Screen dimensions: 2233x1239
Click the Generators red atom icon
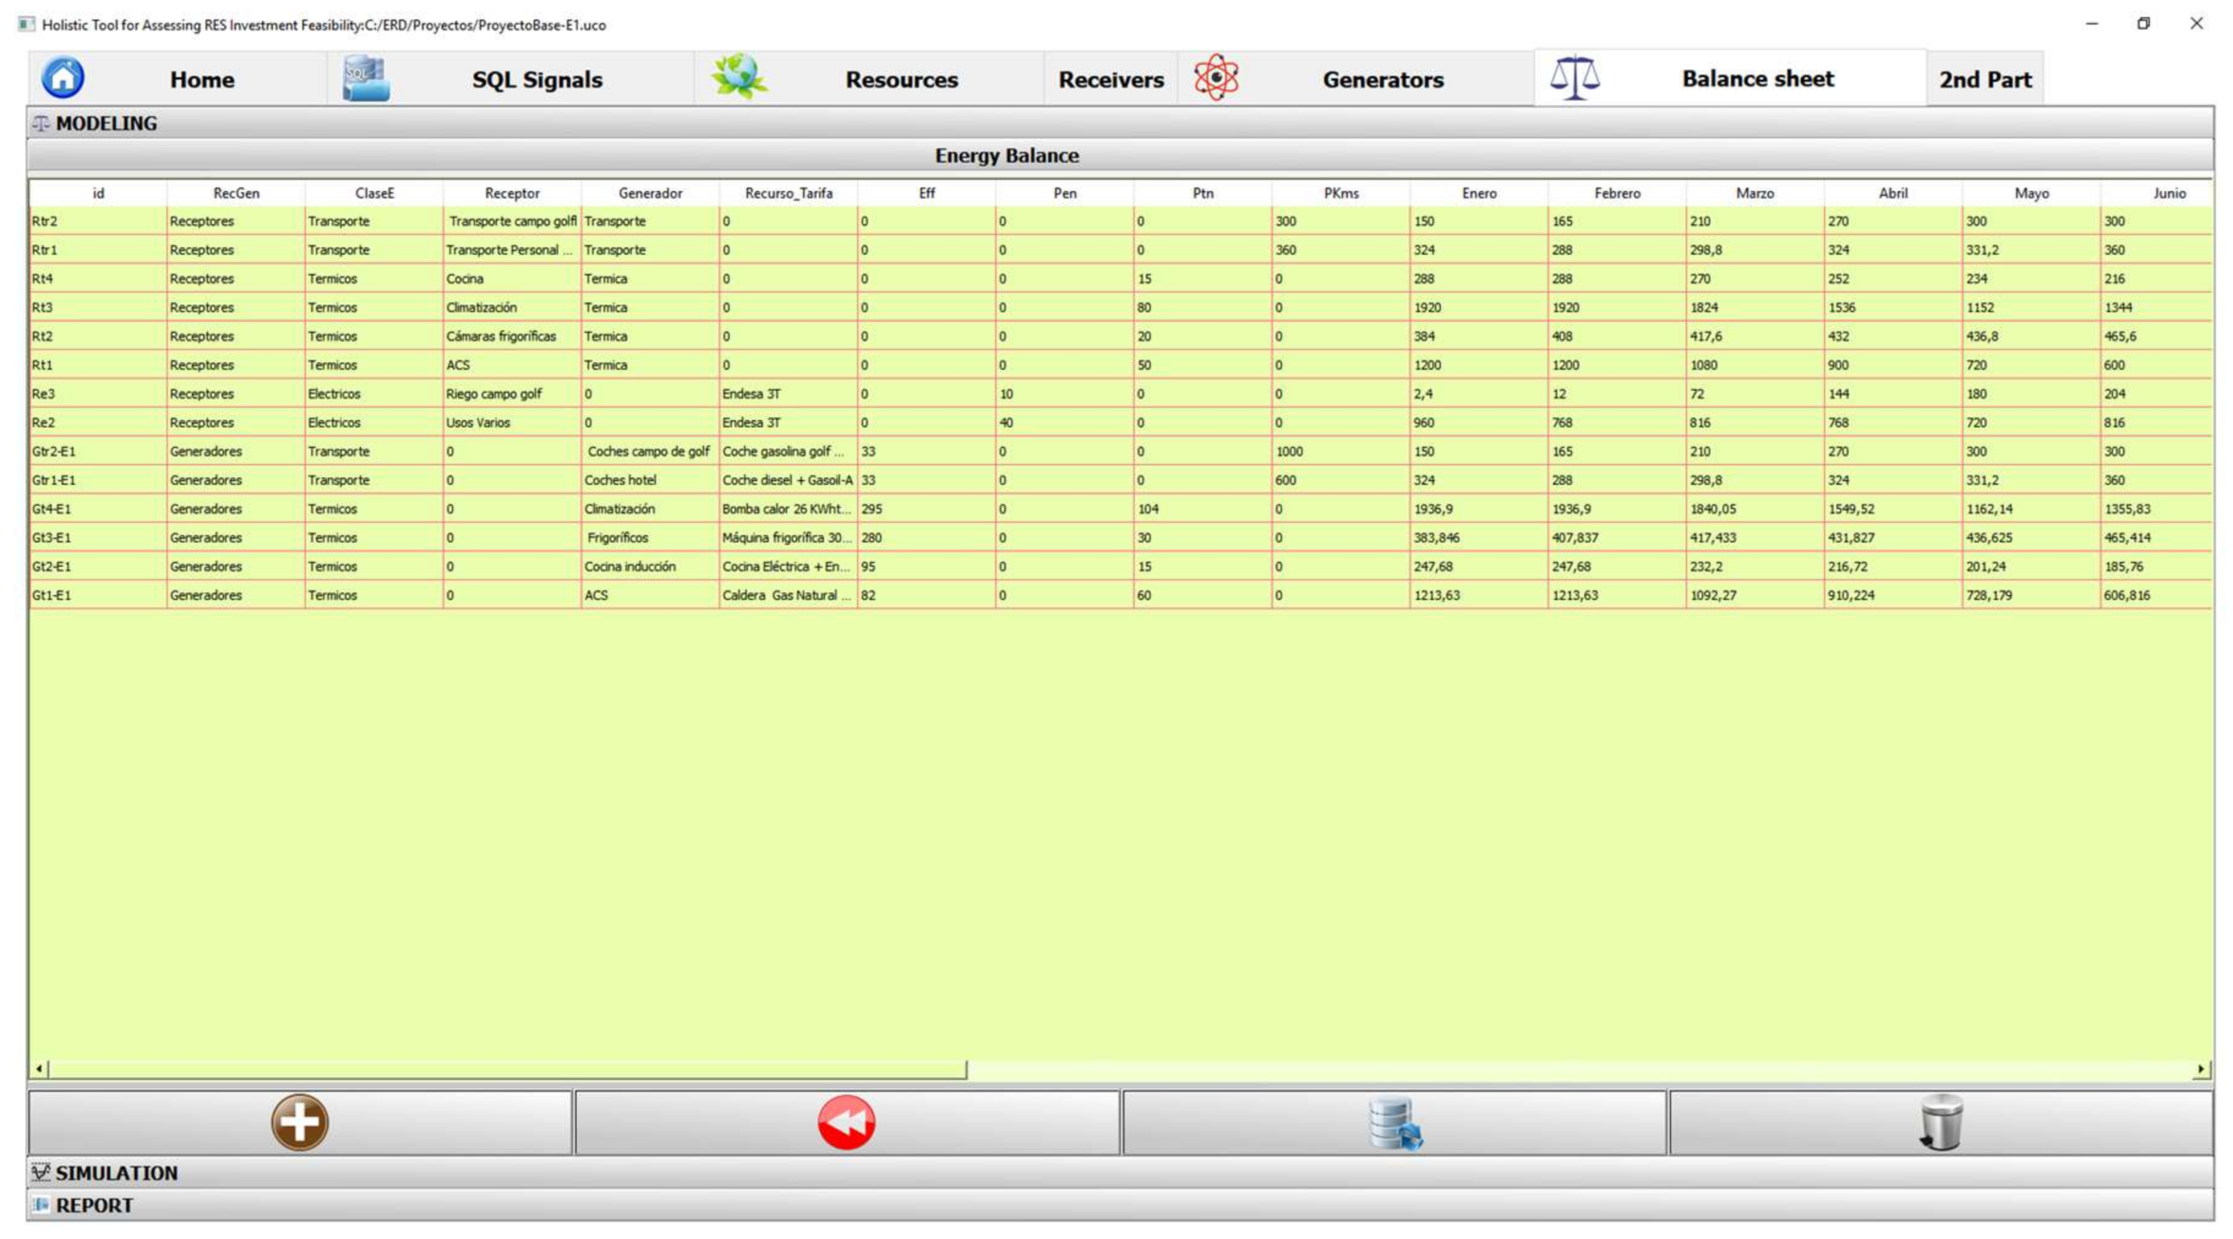tap(1216, 78)
